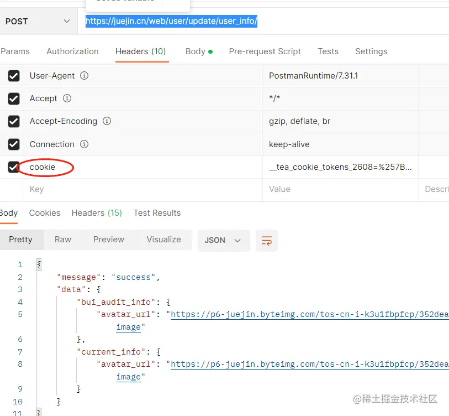Click the "current_info" key on line 7

pos(111,352)
